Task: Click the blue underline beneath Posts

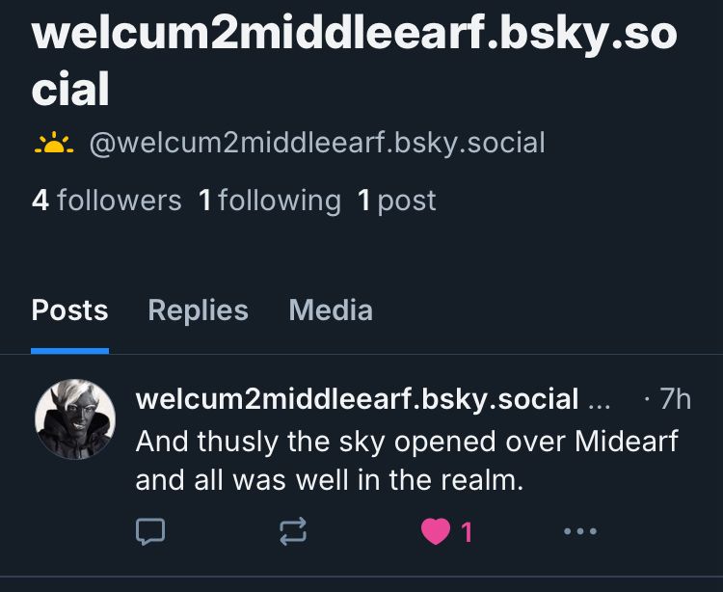Action: (x=69, y=351)
